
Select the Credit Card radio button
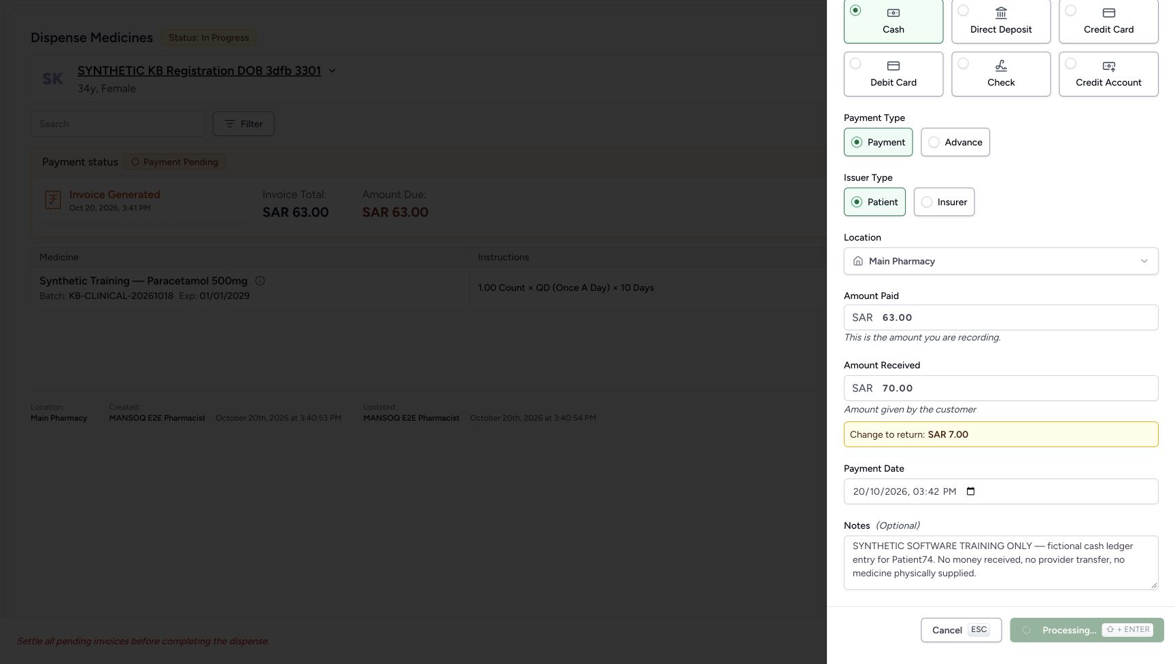(x=1070, y=10)
